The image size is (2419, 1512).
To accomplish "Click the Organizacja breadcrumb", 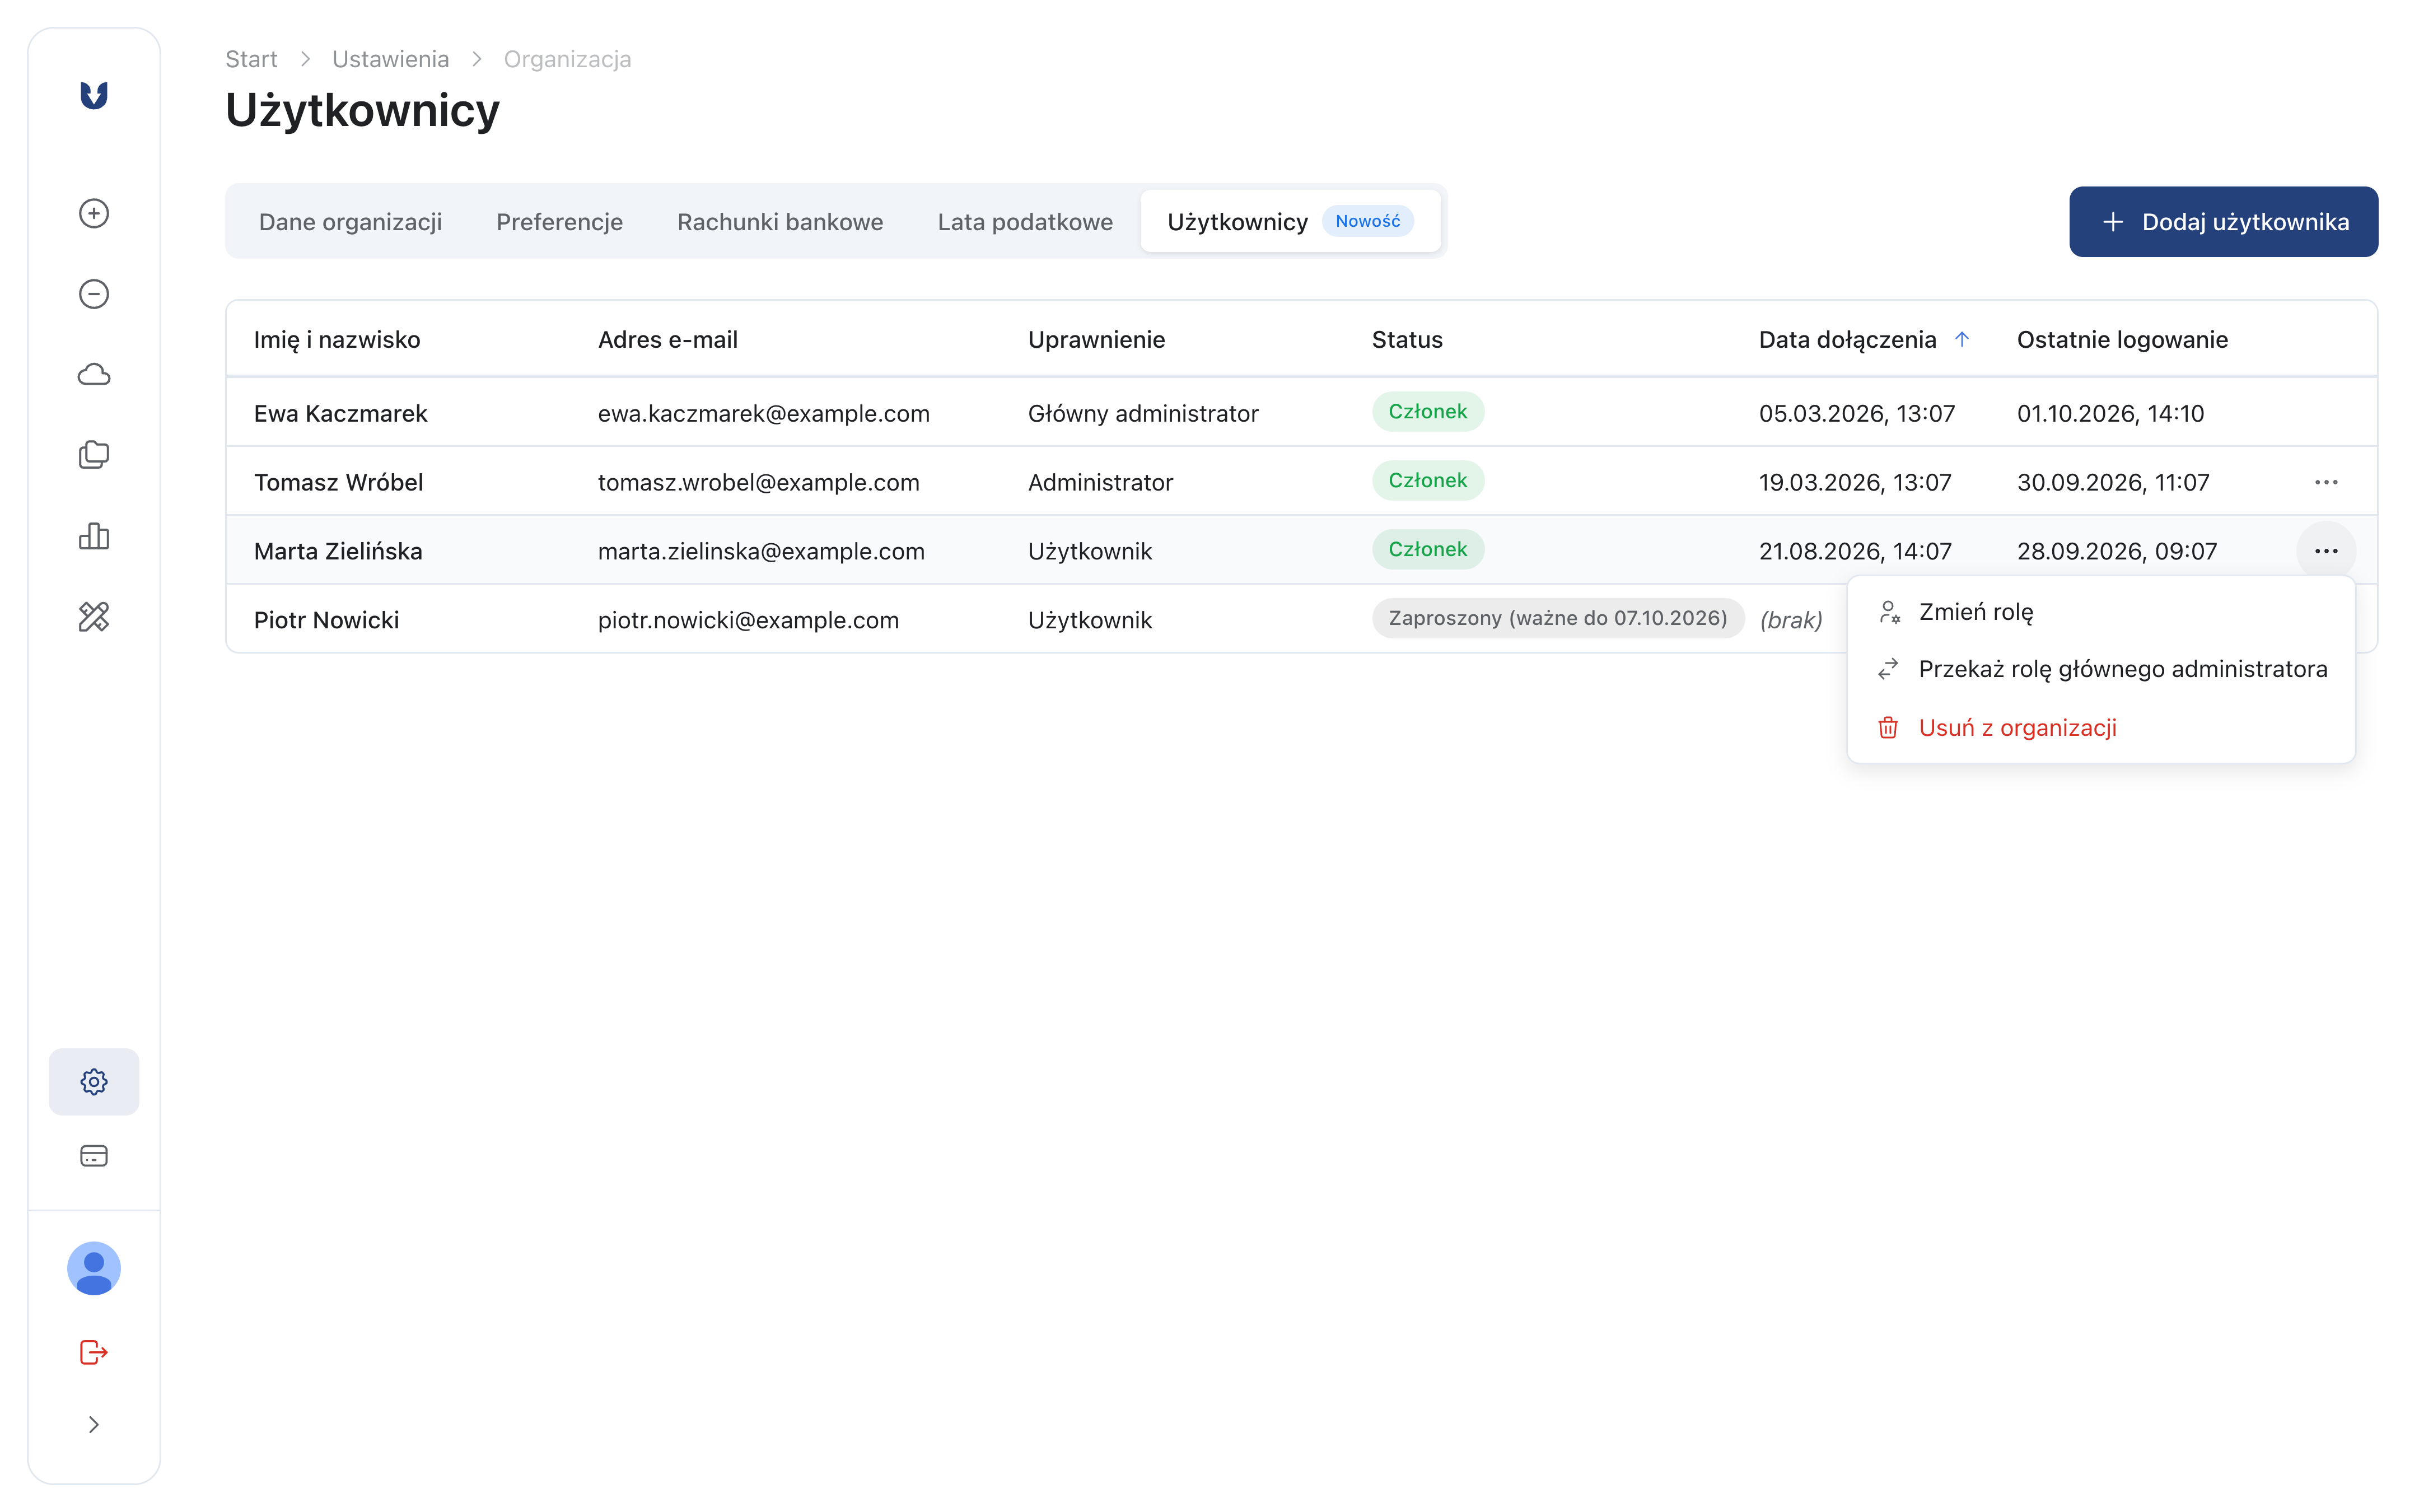I will [x=567, y=59].
